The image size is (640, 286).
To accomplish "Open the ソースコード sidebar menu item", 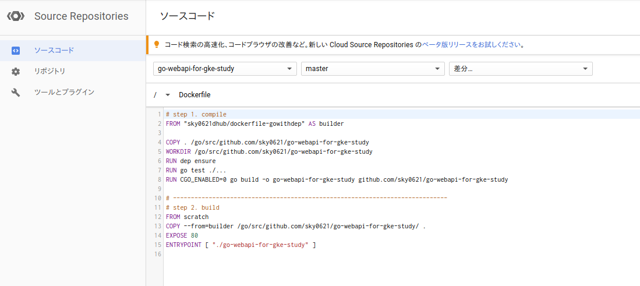I will pyautogui.click(x=73, y=51).
